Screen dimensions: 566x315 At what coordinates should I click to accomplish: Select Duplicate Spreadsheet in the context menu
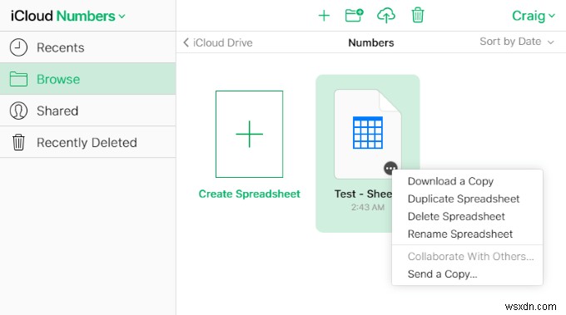464,199
